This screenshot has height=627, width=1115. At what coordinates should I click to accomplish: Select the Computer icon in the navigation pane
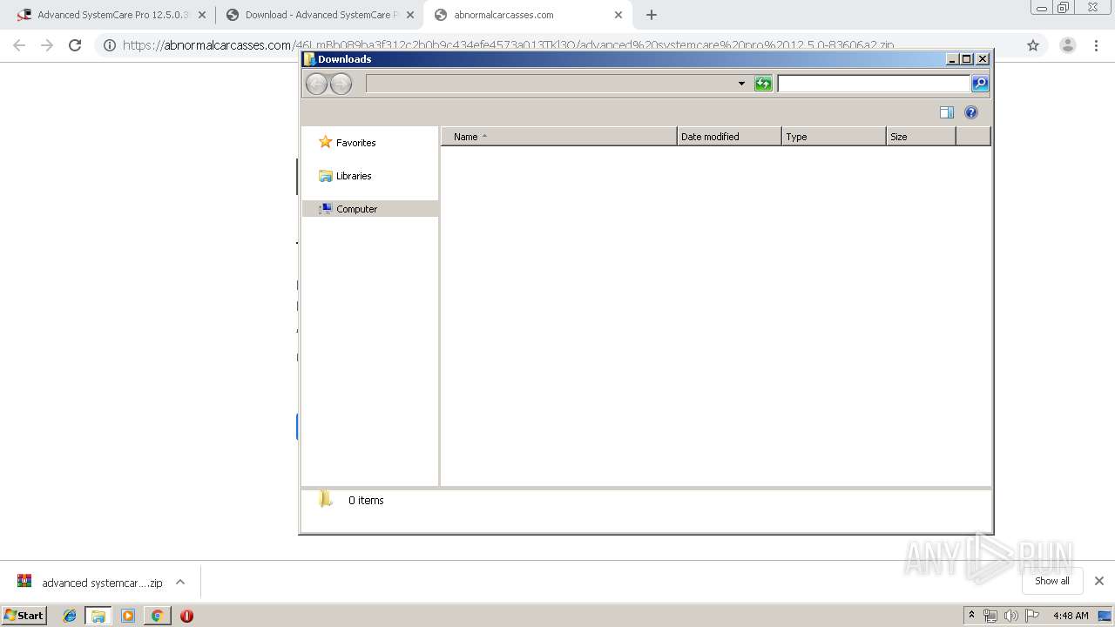tap(326, 209)
